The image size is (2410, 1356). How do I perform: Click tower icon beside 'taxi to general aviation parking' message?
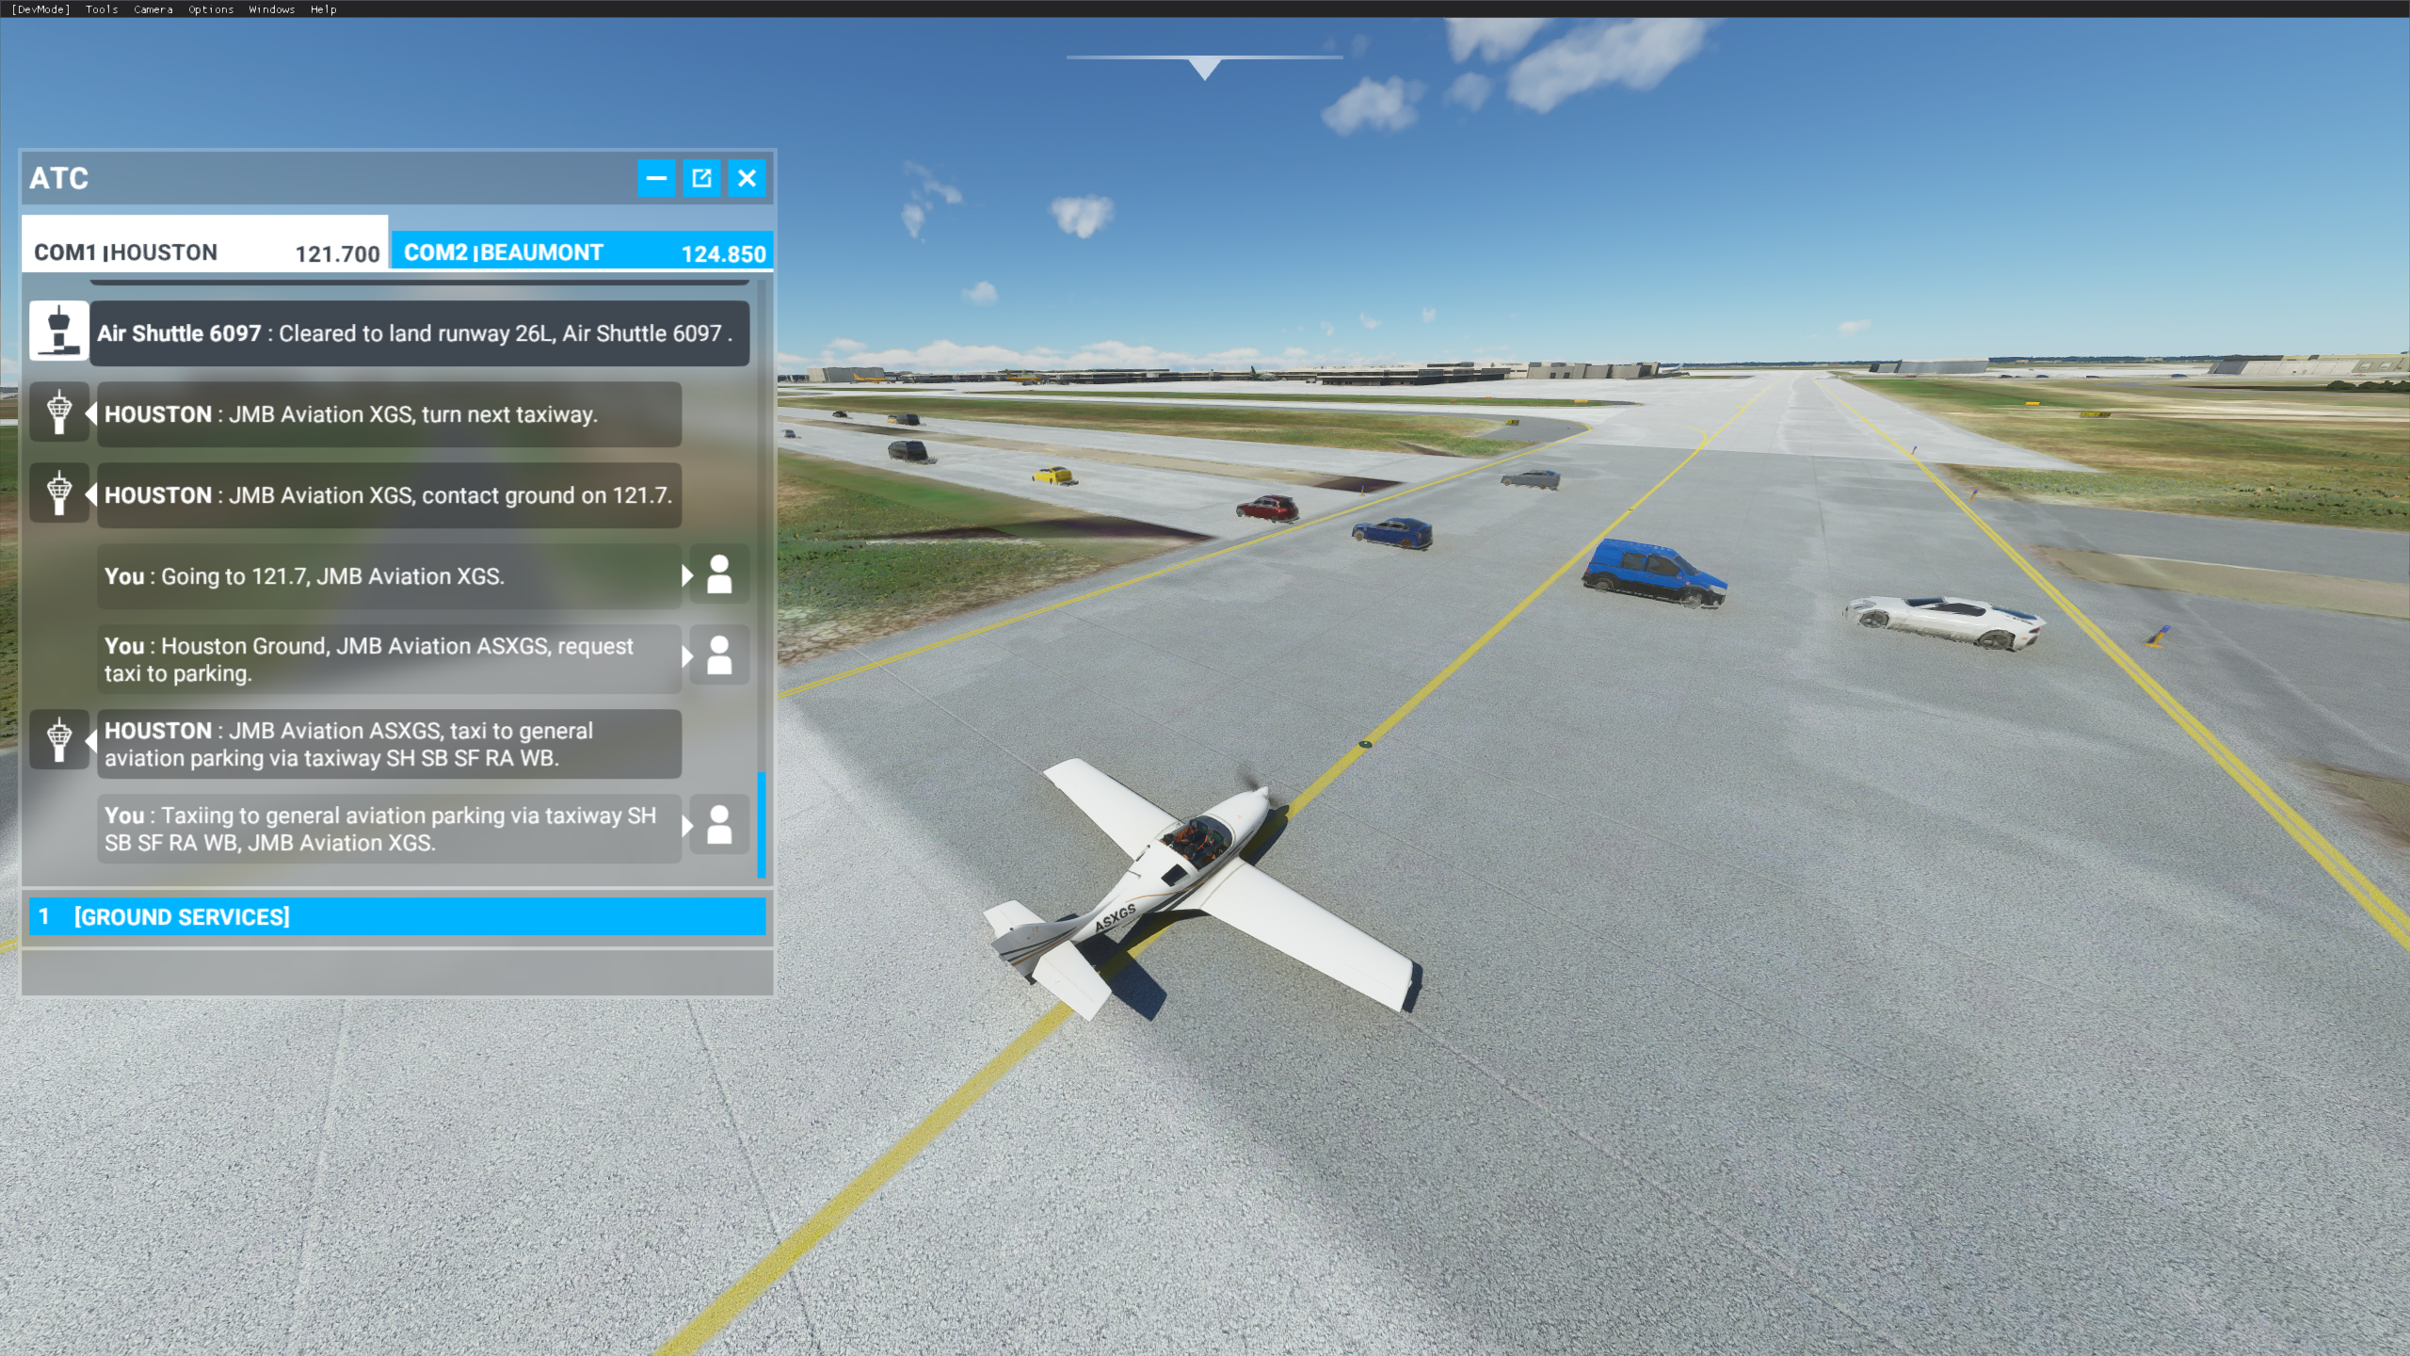click(x=58, y=740)
